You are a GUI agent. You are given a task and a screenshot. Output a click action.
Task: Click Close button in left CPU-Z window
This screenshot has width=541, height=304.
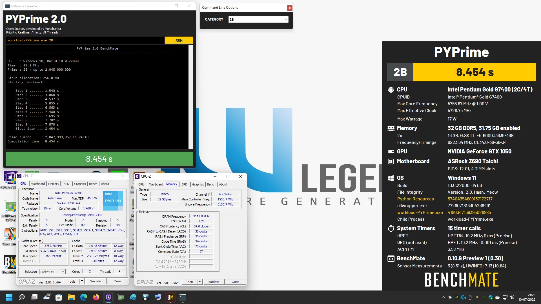click(117, 281)
